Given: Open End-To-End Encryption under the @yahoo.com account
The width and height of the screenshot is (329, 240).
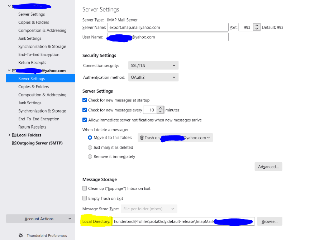Looking at the screenshot, I should click(39, 119).
